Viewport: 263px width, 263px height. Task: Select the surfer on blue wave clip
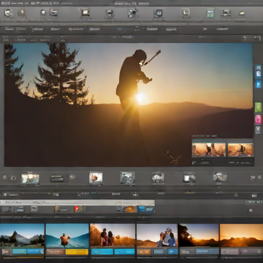tap(67, 235)
